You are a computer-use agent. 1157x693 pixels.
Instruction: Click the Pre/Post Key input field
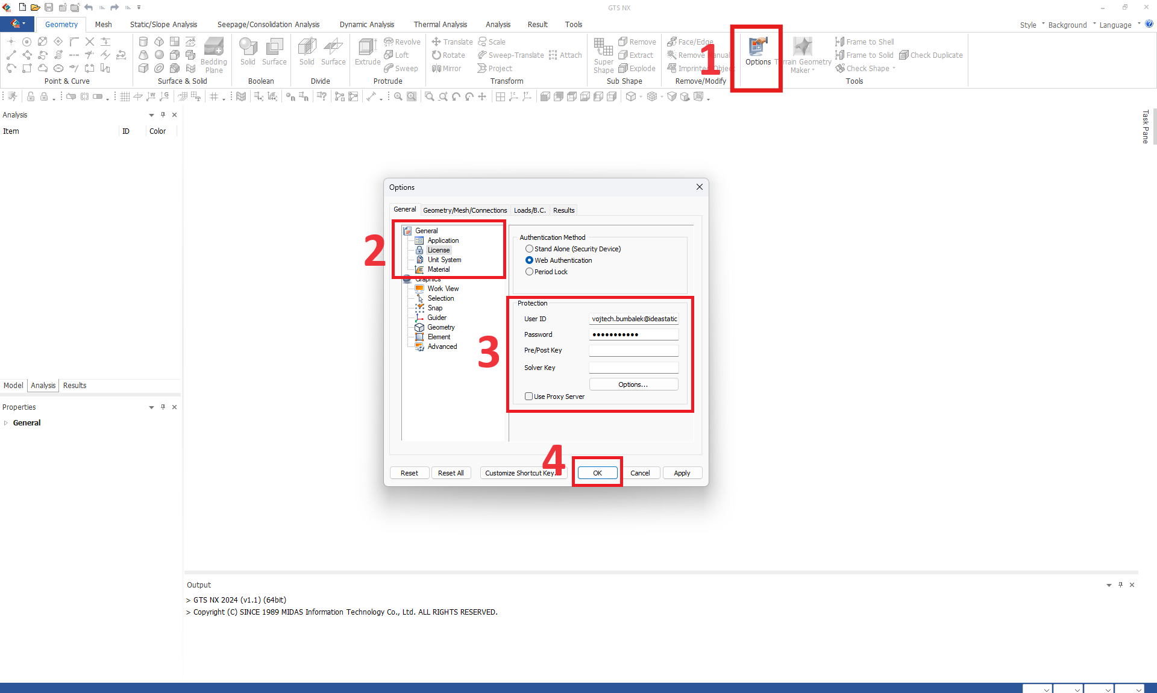[x=633, y=350]
